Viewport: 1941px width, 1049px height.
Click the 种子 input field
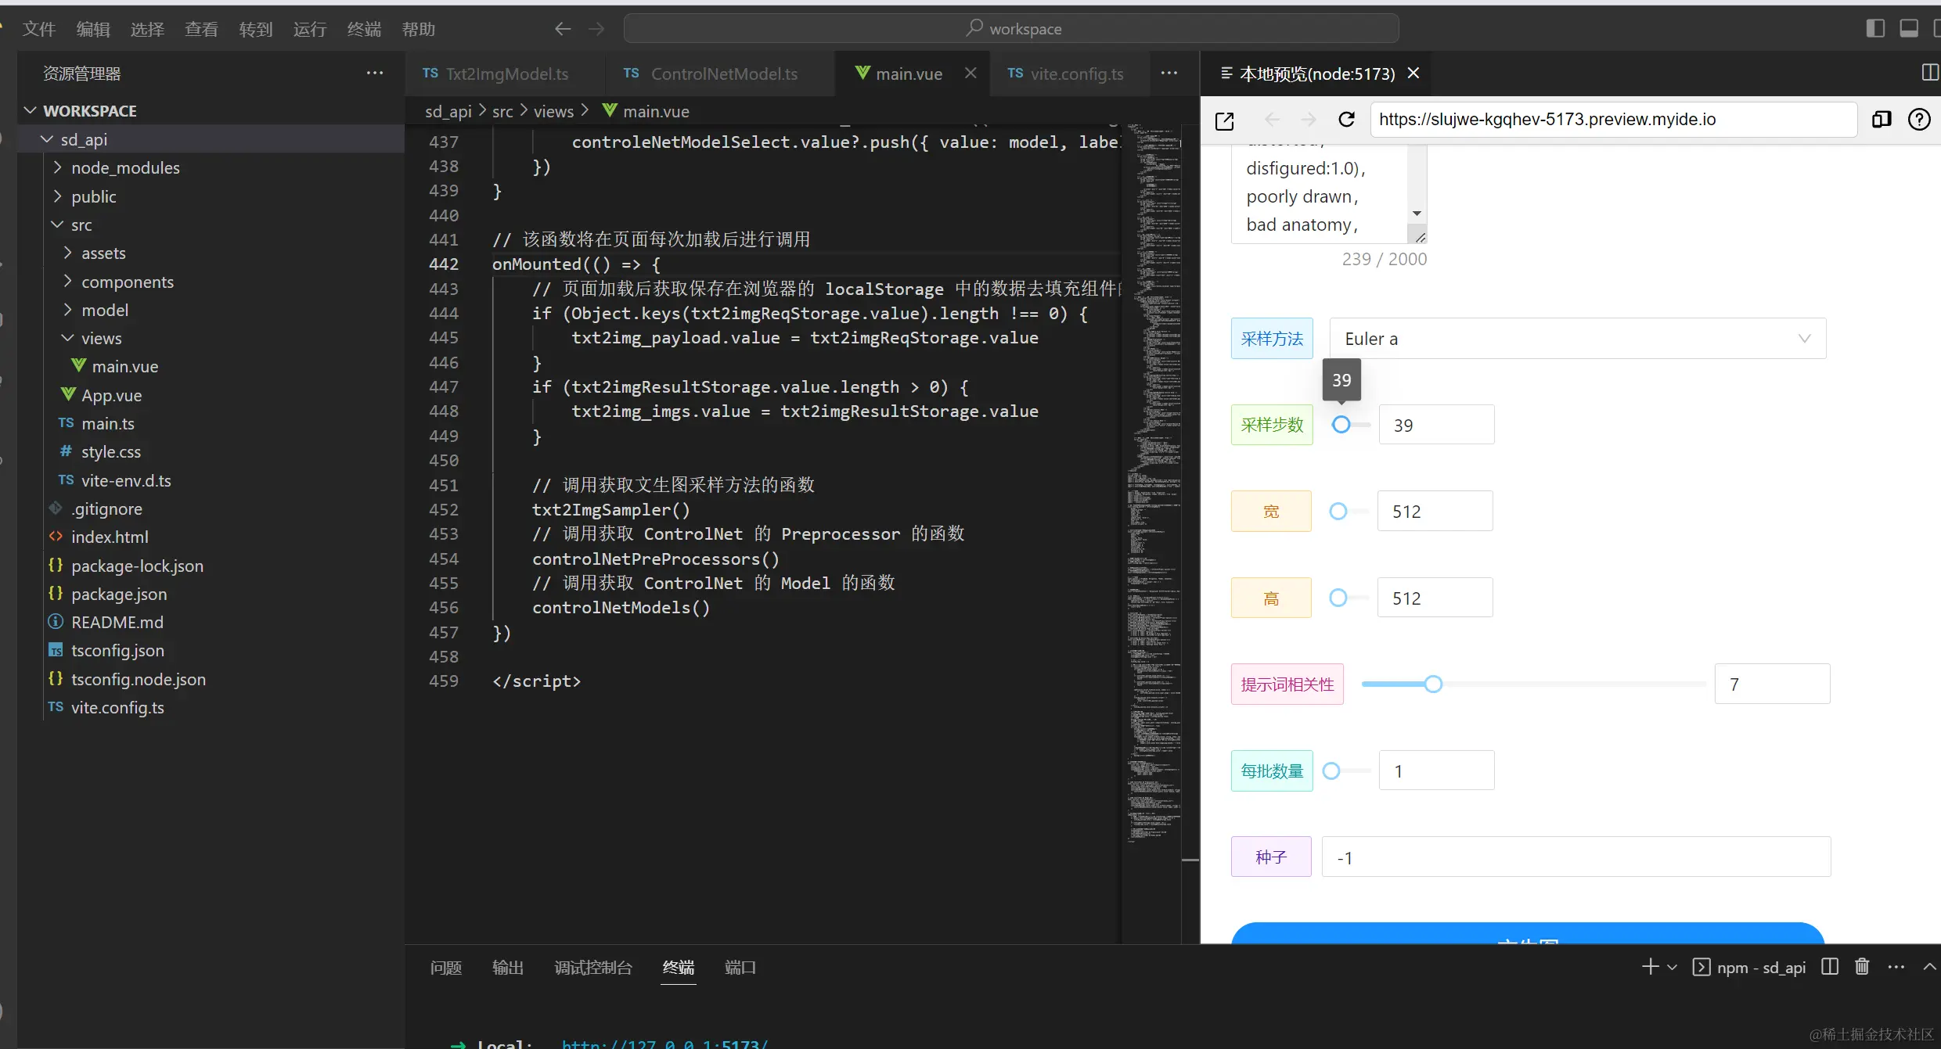pos(1576,857)
